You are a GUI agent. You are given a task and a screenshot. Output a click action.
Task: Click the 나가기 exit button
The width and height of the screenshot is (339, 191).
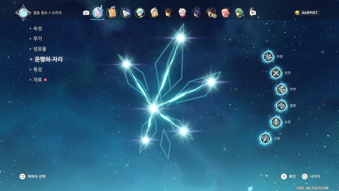coord(311,177)
